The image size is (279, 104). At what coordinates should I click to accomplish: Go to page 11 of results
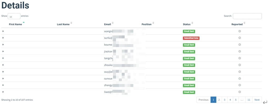(x=249, y=100)
